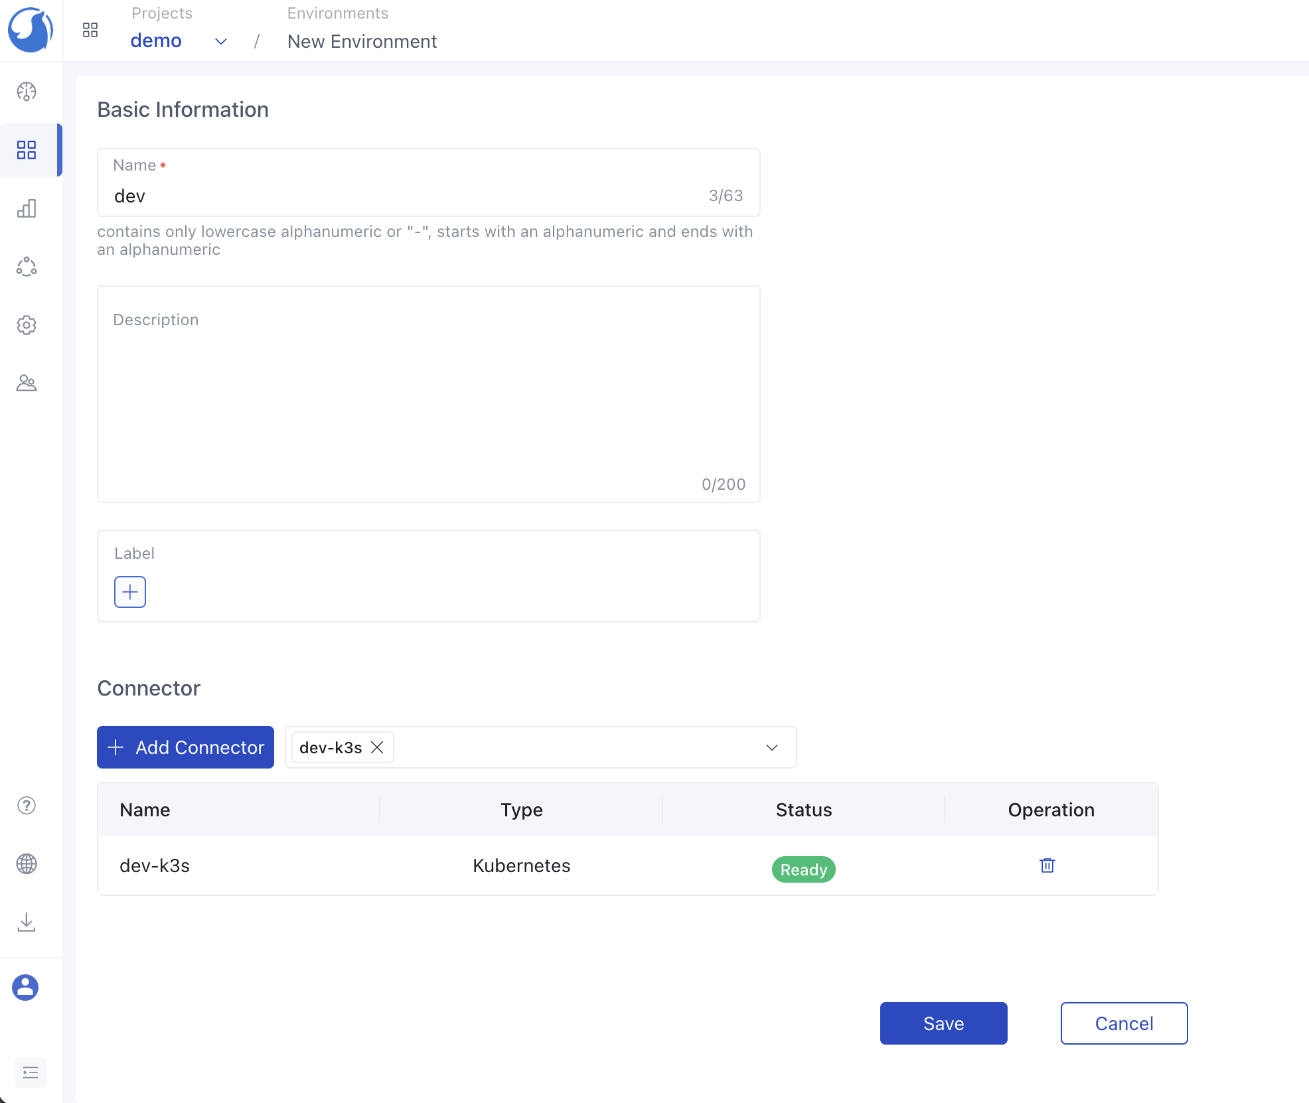This screenshot has width=1309, height=1103.
Task: Cancel environment creation
Action: (1123, 1023)
